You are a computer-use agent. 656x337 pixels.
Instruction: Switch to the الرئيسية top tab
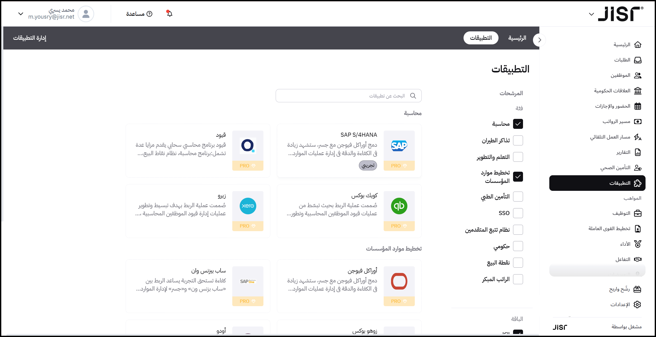pyautogui.click(x=517, y=38)
